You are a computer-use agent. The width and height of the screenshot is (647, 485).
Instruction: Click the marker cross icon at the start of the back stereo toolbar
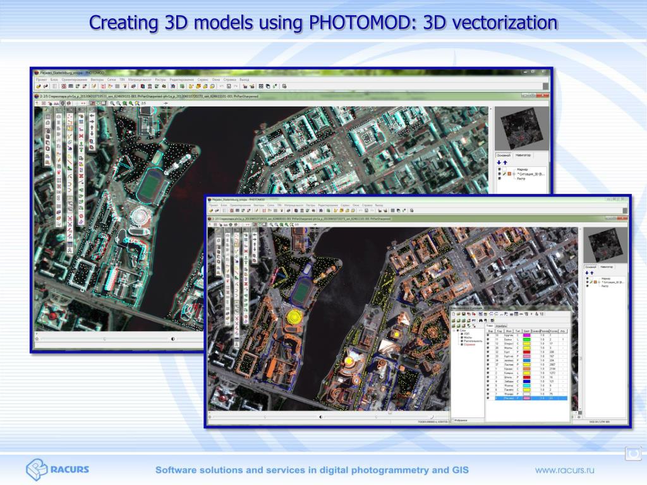37,103
